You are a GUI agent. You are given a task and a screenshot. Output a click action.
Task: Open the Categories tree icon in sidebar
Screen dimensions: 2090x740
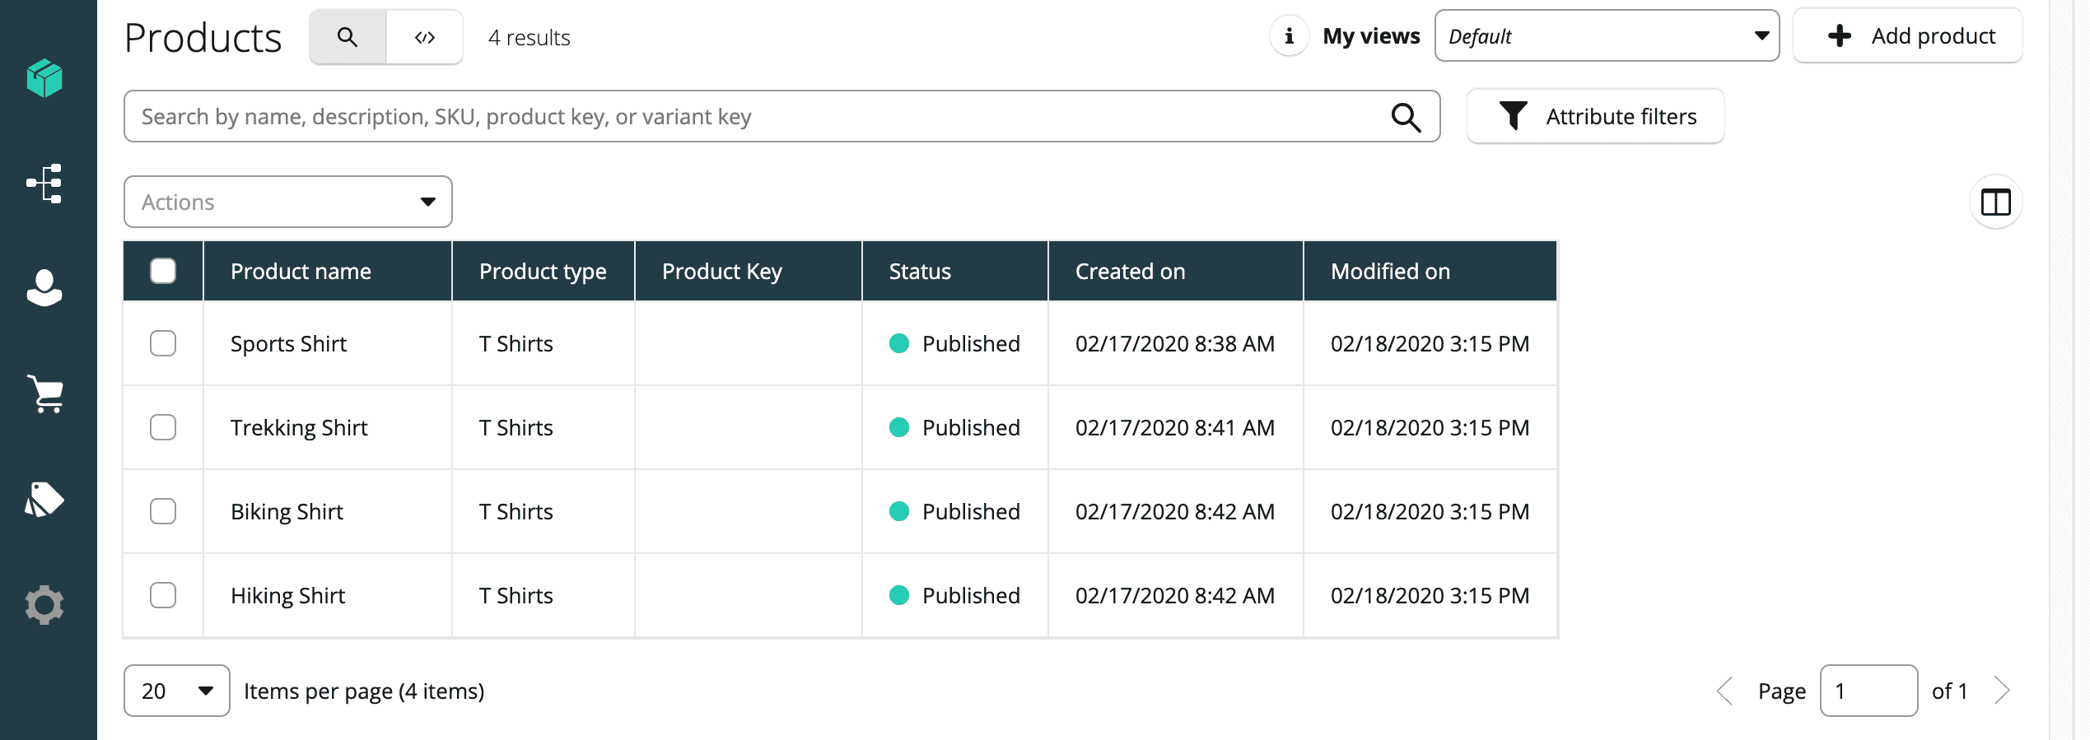44,183
